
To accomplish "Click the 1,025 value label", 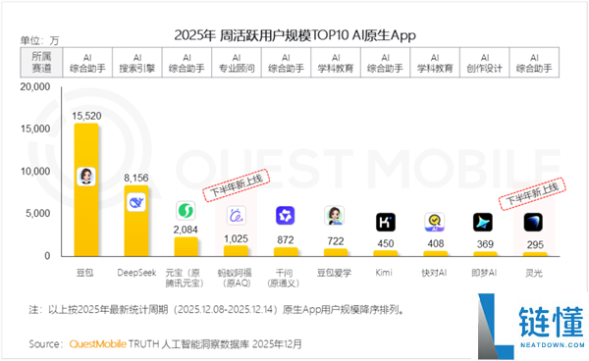I will [x=236, y=239].
